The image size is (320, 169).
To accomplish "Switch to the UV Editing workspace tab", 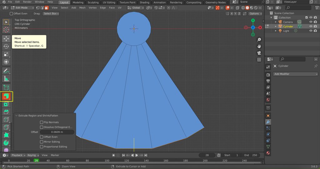I will 109,2.
